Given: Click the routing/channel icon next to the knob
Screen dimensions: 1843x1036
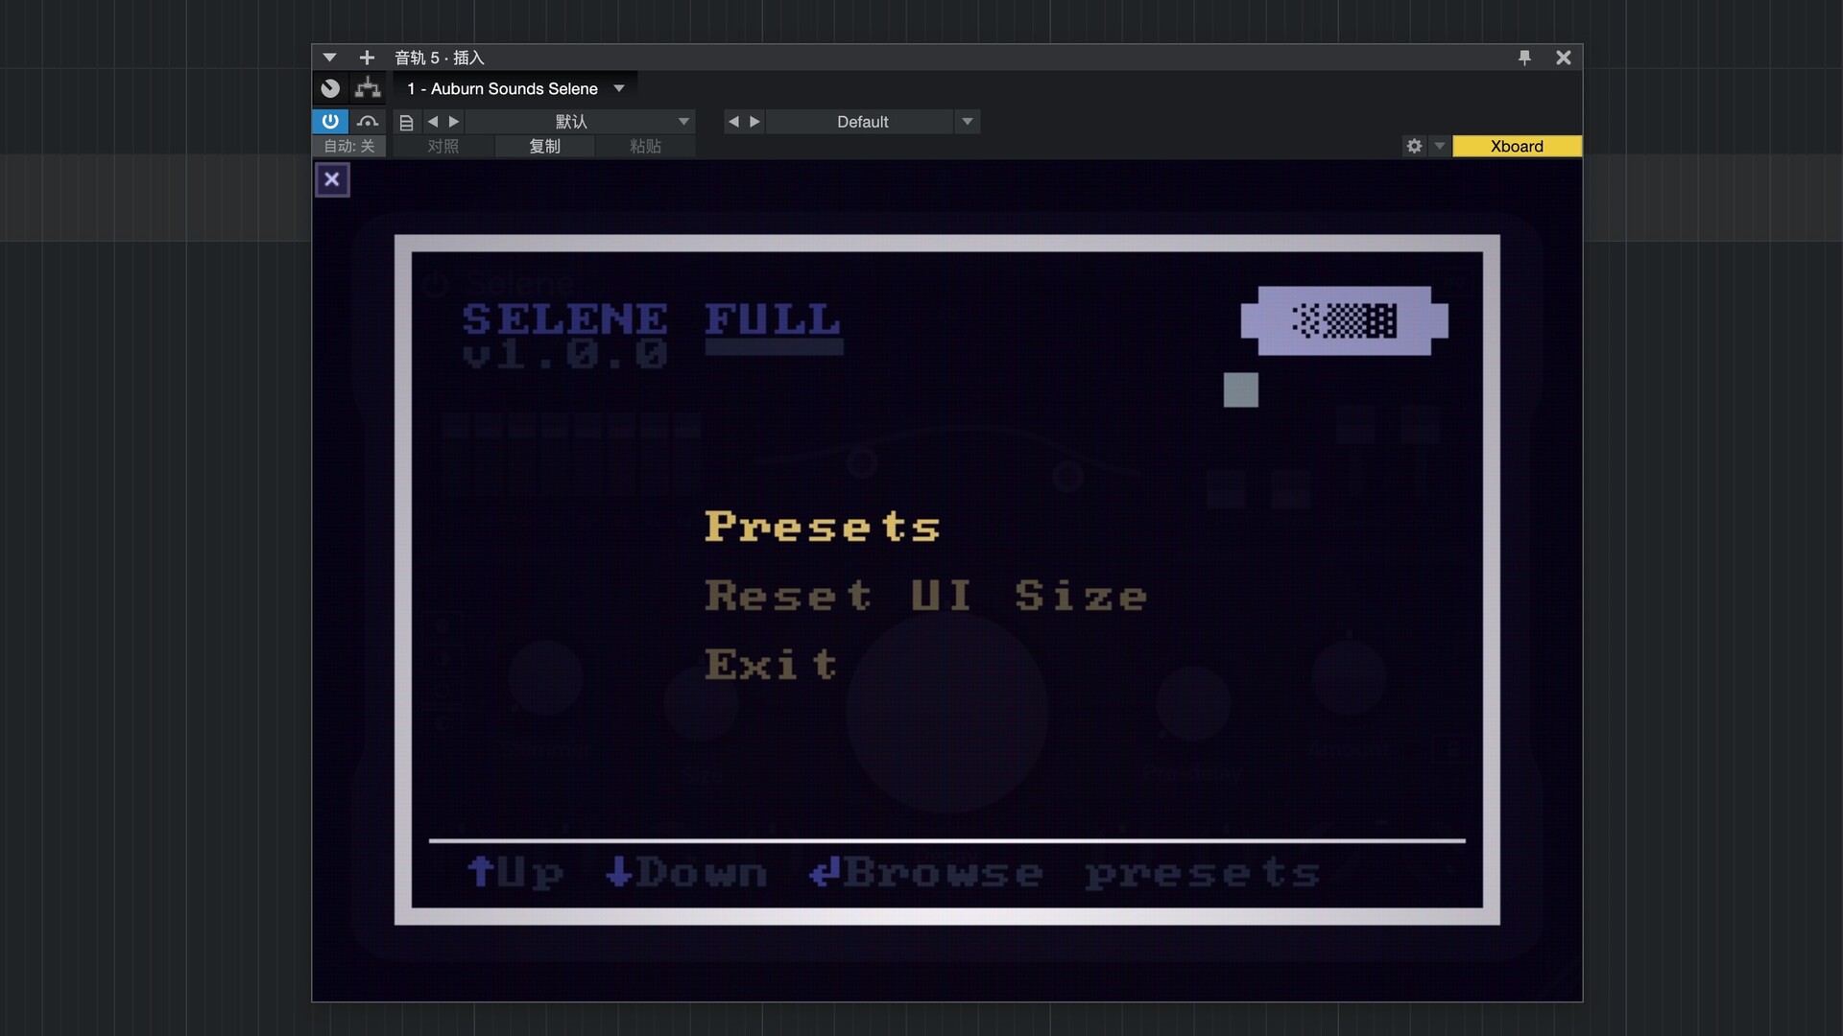Looking at the screenshot, I should [x=368, y=87].
